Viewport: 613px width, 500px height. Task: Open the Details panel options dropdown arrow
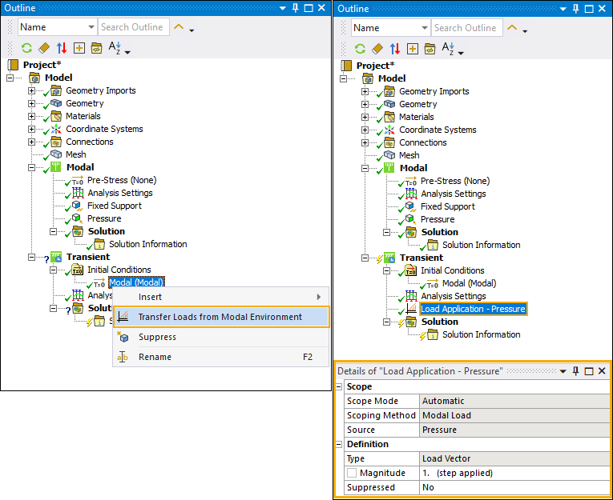pyautogui.click(x=563, y=371)
